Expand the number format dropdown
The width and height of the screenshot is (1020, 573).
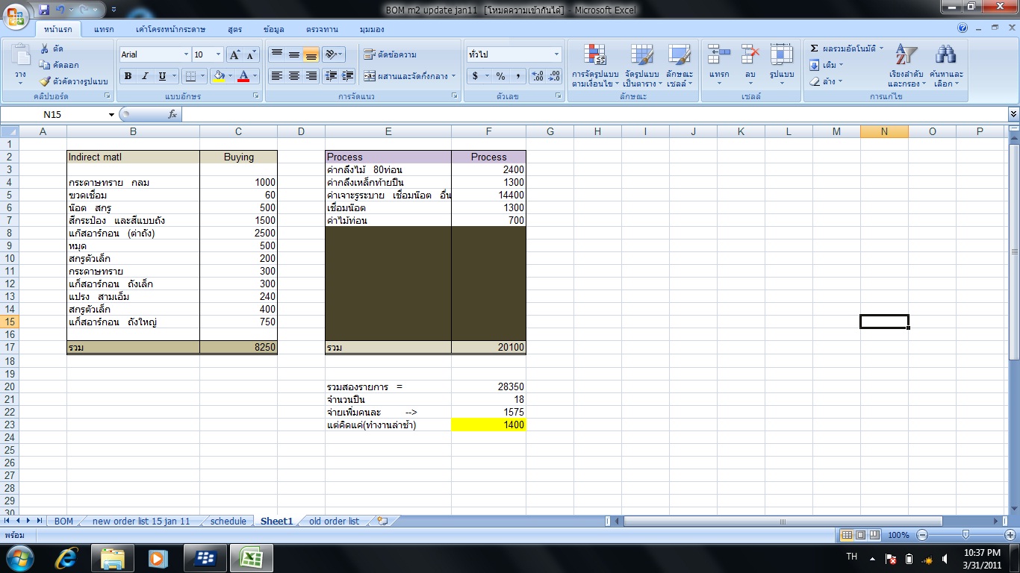point(556,54)
